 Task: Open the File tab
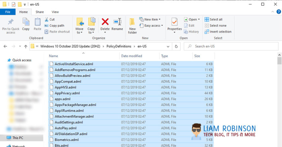point(8,12)
